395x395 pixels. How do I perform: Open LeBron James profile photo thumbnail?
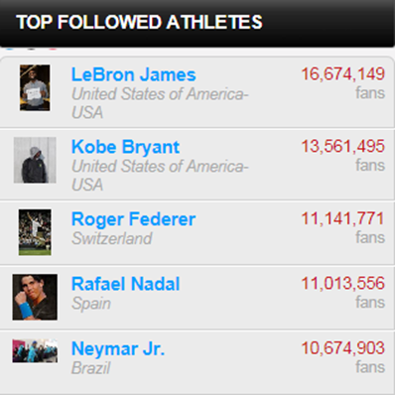pos(35,87)
